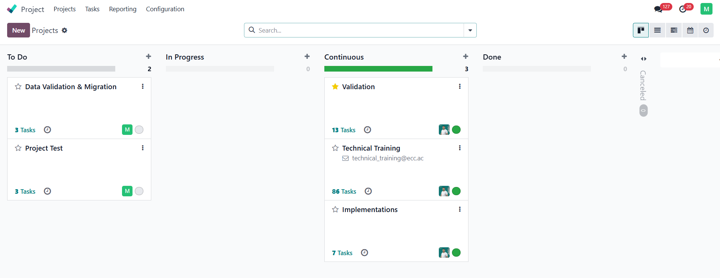Add a project in Done column
The image size is (720, 278).
624,57
